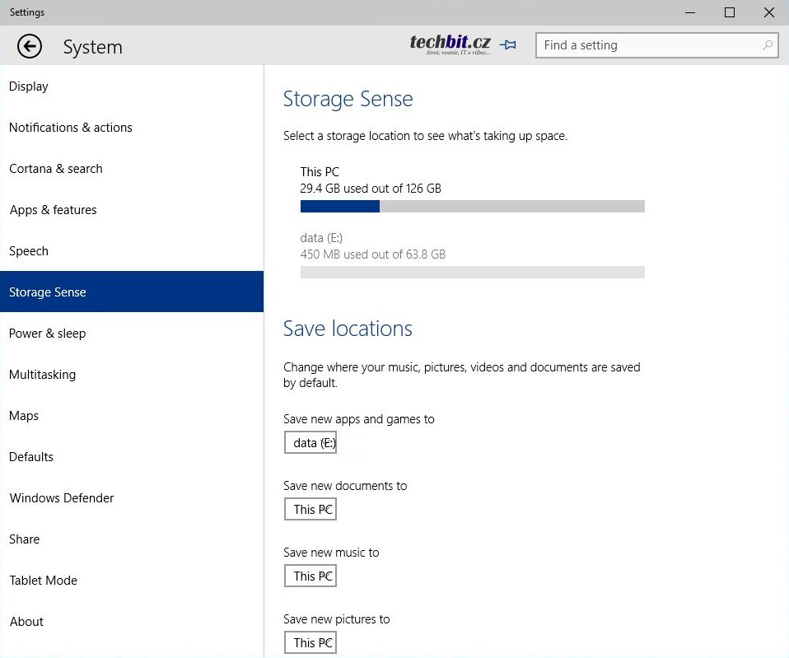Focus the Find a setting search box
Viewport: 789px width, 658px height.
(647, 45)
